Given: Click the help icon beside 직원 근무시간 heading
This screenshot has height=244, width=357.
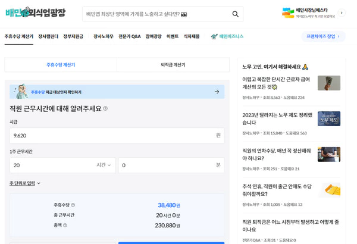Looking at the screenshot, I should point(105,108).
